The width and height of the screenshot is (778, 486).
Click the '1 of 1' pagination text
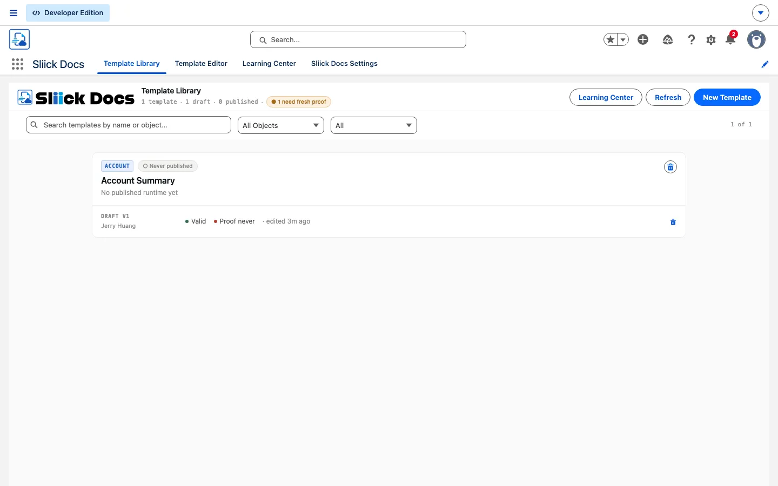[741, 124]
